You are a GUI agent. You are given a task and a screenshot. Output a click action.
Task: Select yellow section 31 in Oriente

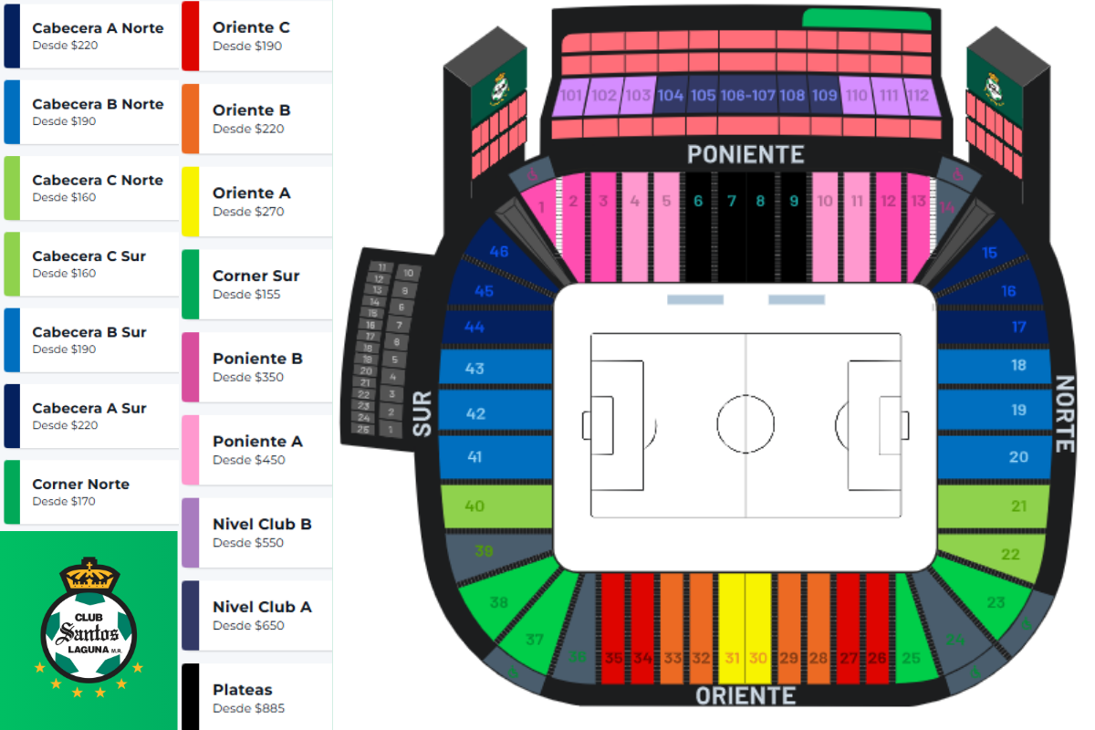pyautogui.click(x=732, y=630)
